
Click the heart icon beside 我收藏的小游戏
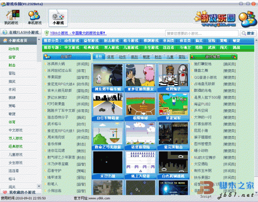(x=5, y=192)
